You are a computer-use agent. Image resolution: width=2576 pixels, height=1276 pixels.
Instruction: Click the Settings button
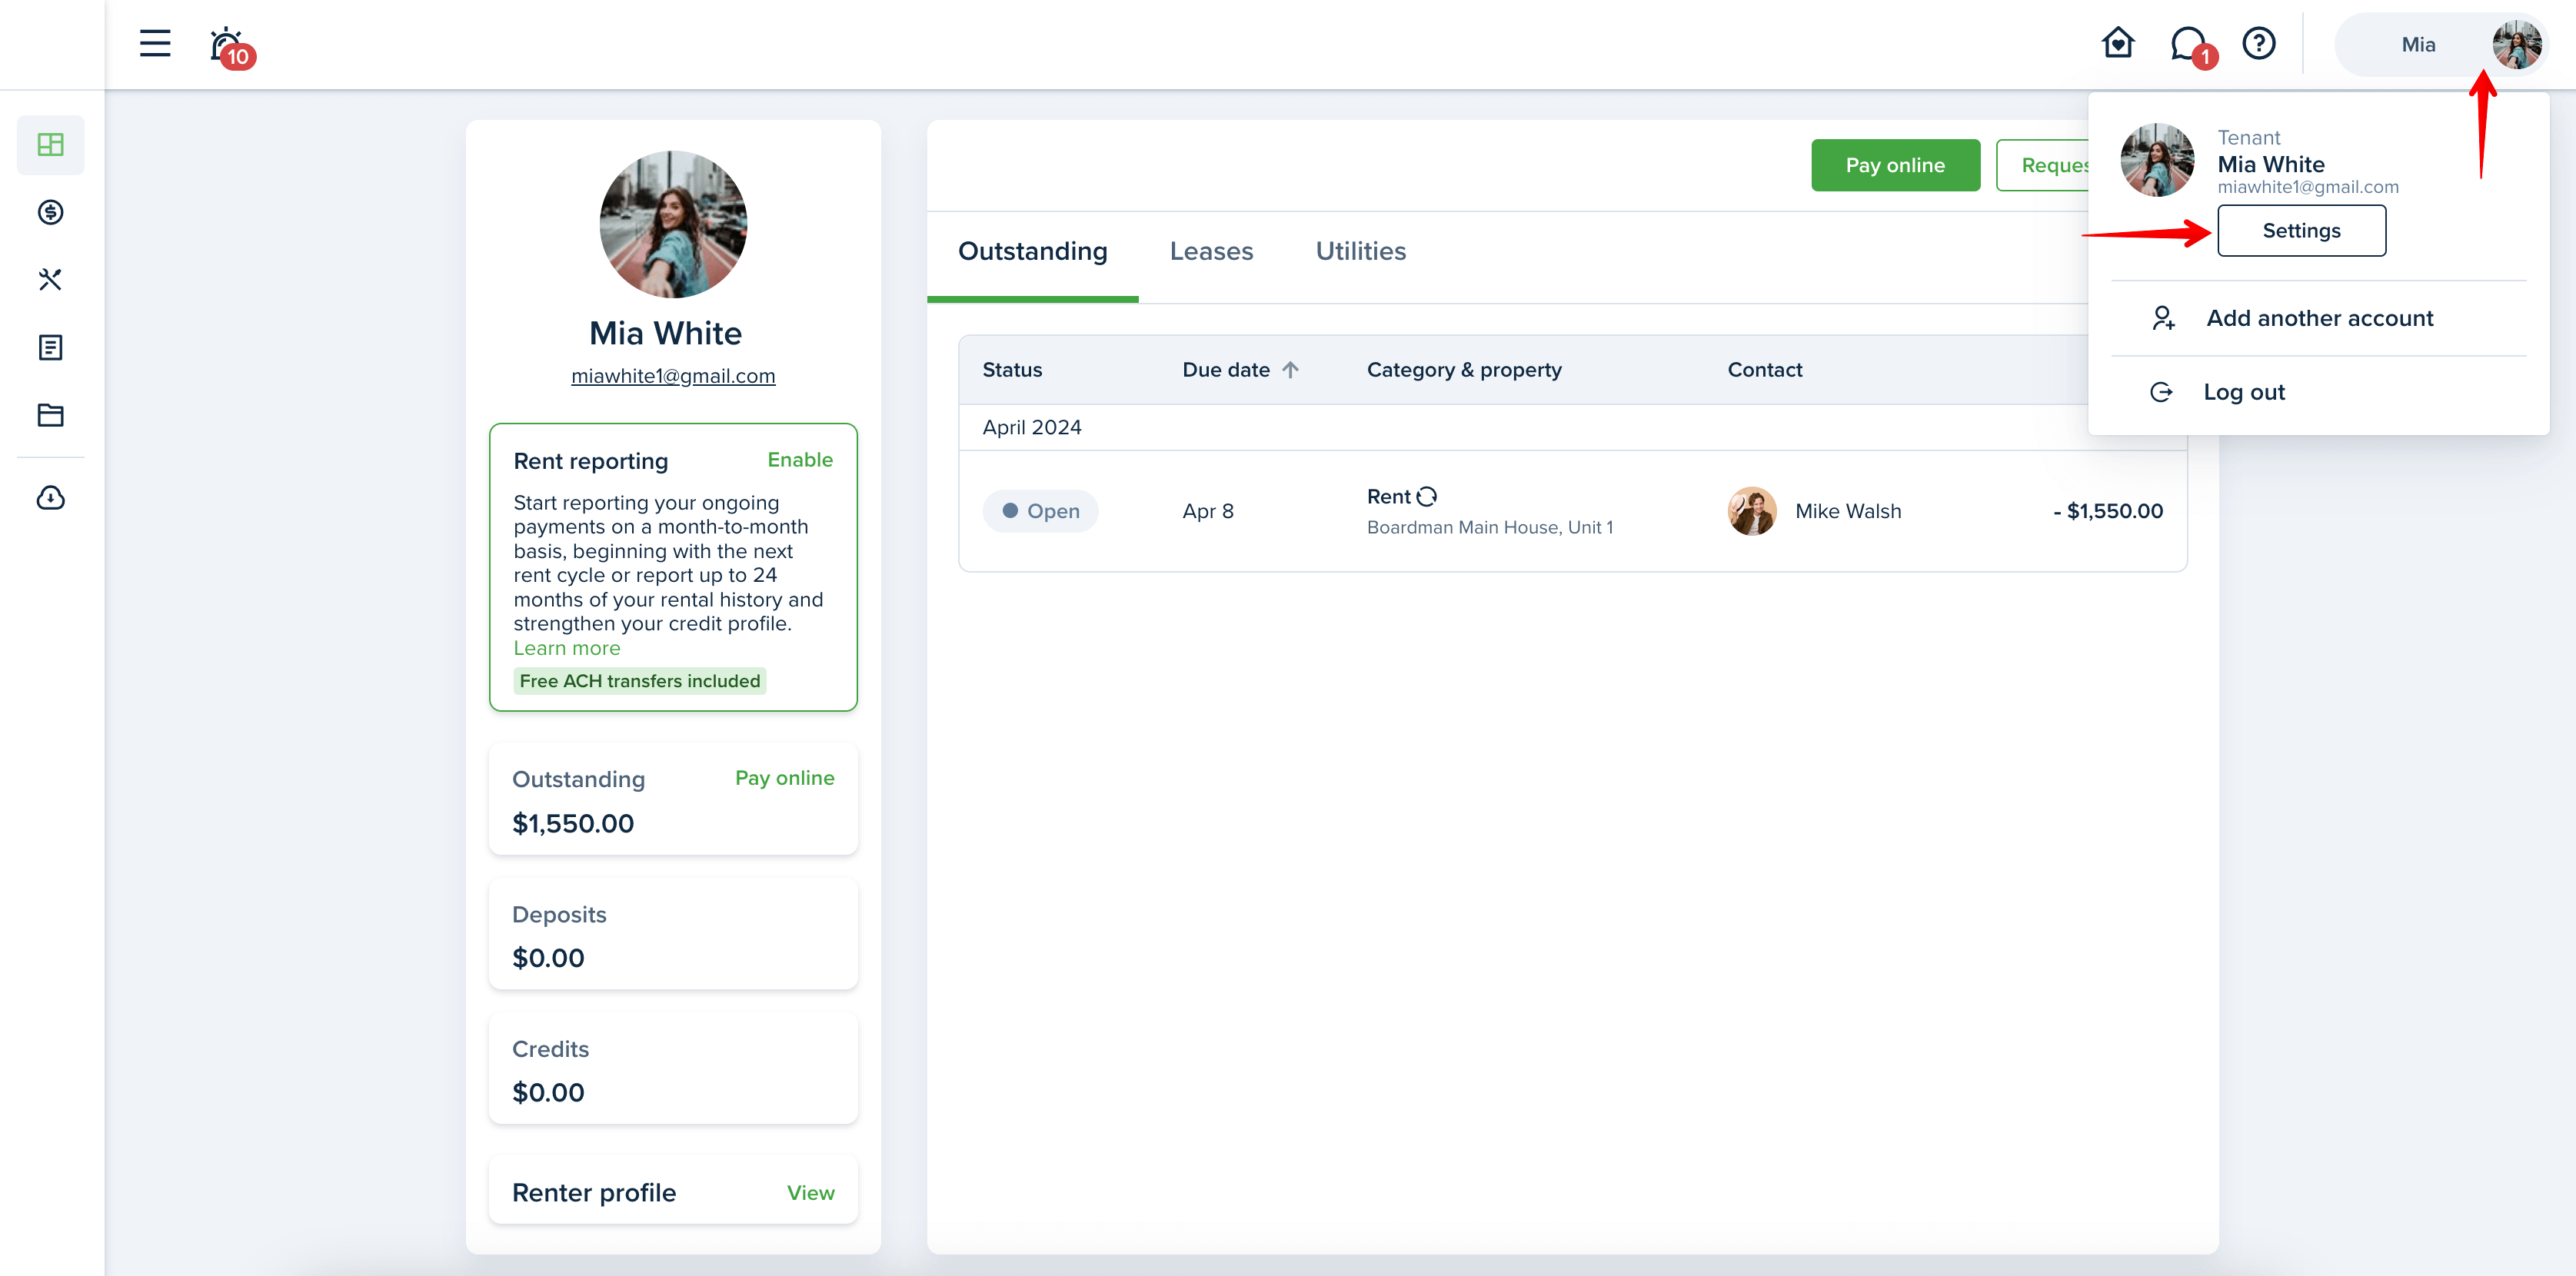coord(2301,231)
